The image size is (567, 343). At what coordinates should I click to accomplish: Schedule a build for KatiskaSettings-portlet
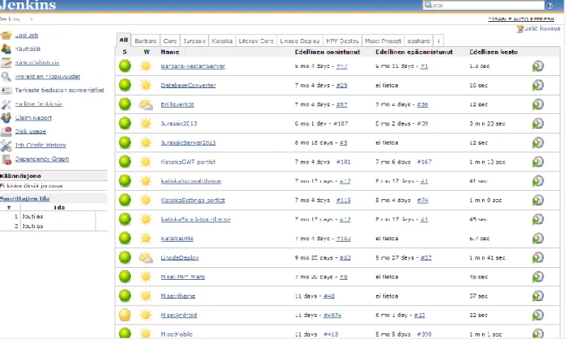click(x=538, y=200)
